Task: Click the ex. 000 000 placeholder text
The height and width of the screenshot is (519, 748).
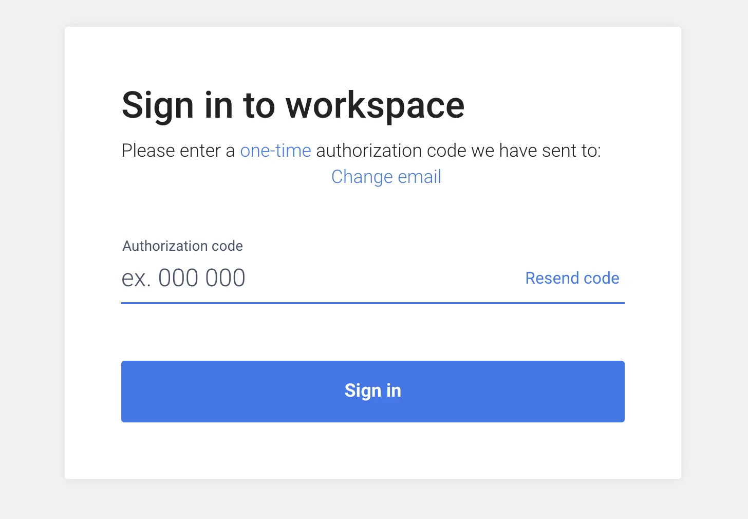Action: pos(183,278)
